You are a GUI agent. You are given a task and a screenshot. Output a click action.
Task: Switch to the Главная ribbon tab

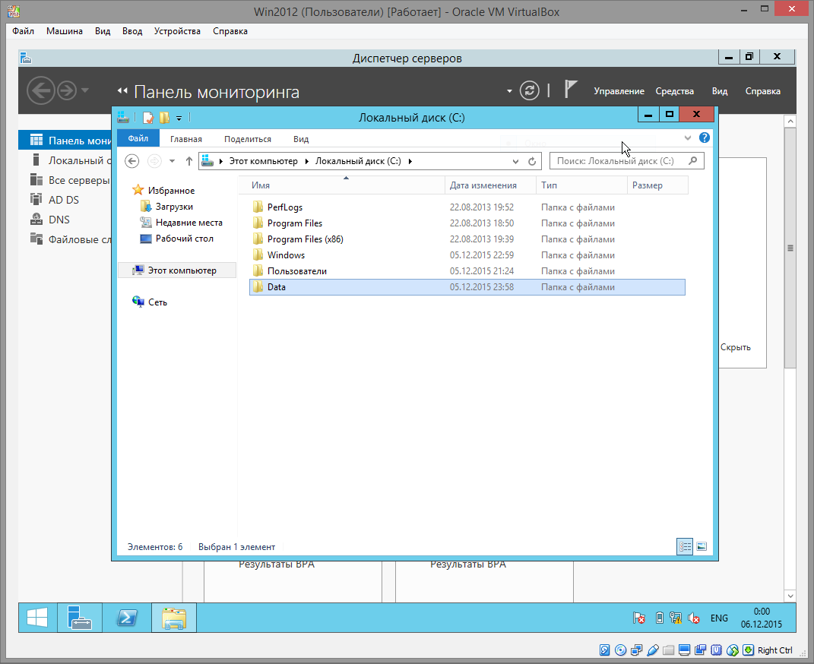tap(186, 139)
